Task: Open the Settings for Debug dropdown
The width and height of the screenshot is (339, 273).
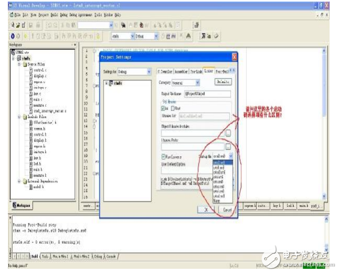Action: tap(149, 71)
